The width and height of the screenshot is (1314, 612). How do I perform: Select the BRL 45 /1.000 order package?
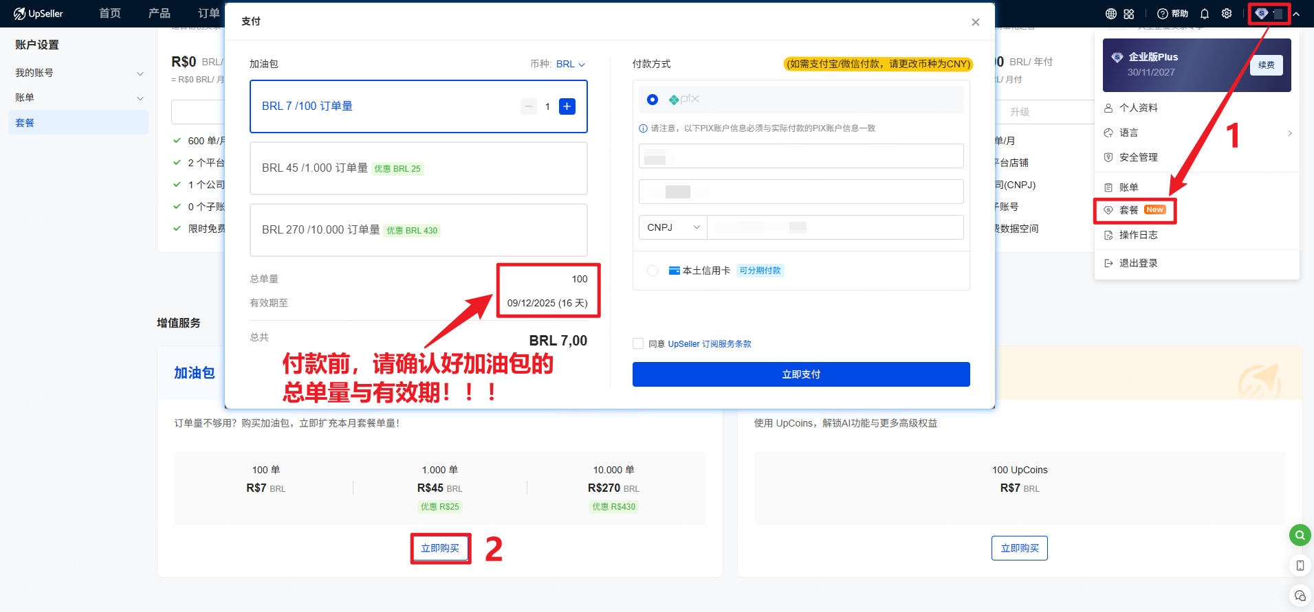click(418, 168)
